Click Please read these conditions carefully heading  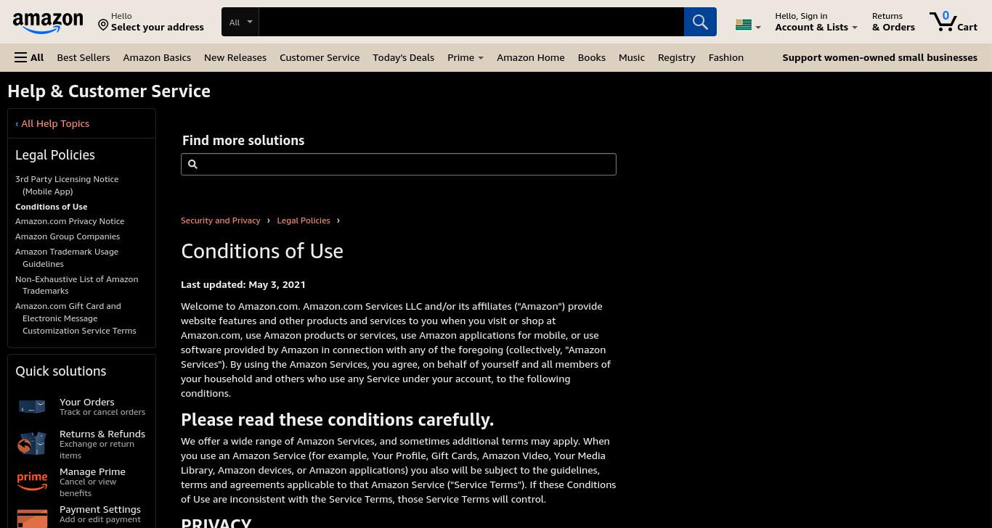(x=337, y=419)
